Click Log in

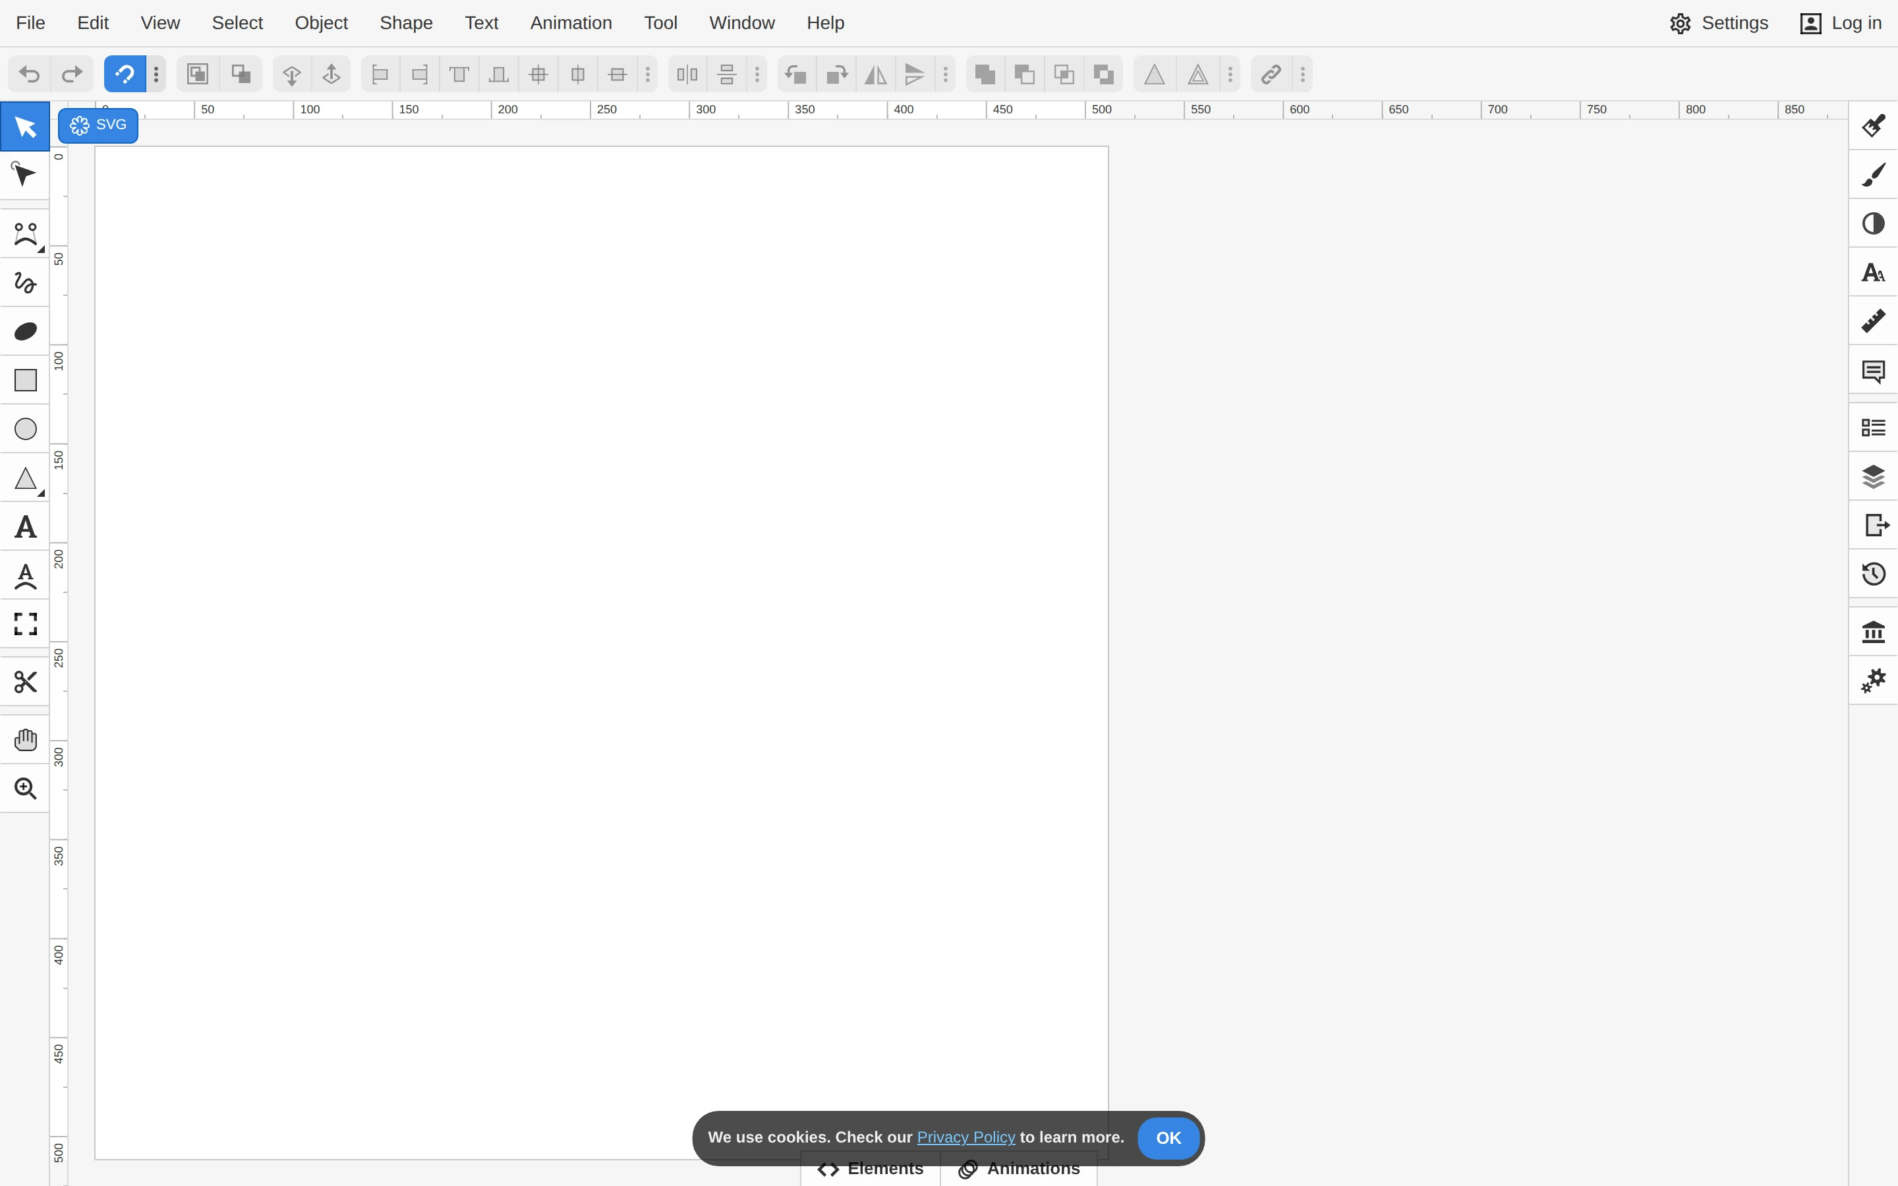[x=1840, y=24]
